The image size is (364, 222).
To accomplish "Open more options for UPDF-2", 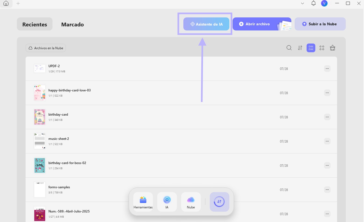I will [x=327, y=69].
